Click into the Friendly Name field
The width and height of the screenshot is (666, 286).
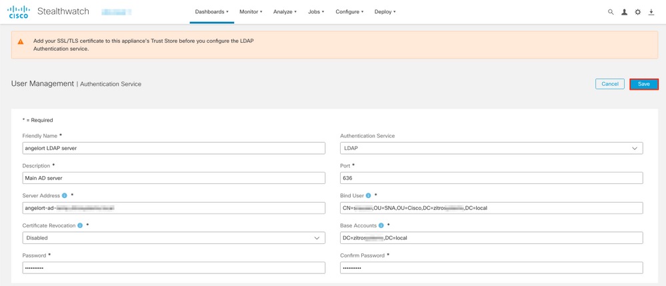[x=173, y=148]
